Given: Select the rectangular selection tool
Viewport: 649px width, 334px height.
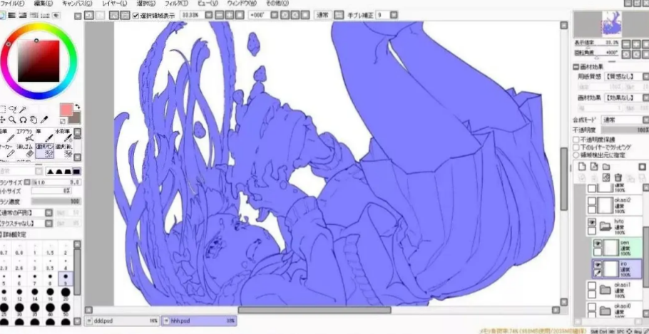Looking at the screenshot, I should (x=2, y=109).
